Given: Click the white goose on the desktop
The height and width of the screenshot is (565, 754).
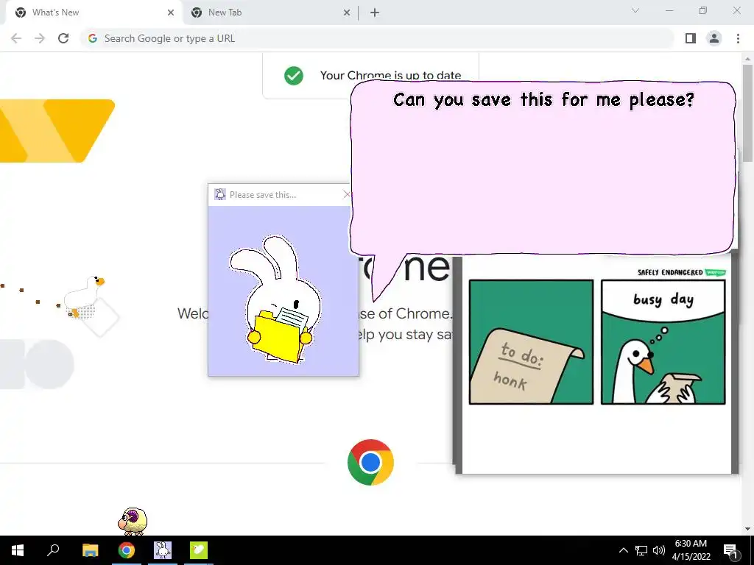Looking at the screenshot, I should [x=85, y=297].
